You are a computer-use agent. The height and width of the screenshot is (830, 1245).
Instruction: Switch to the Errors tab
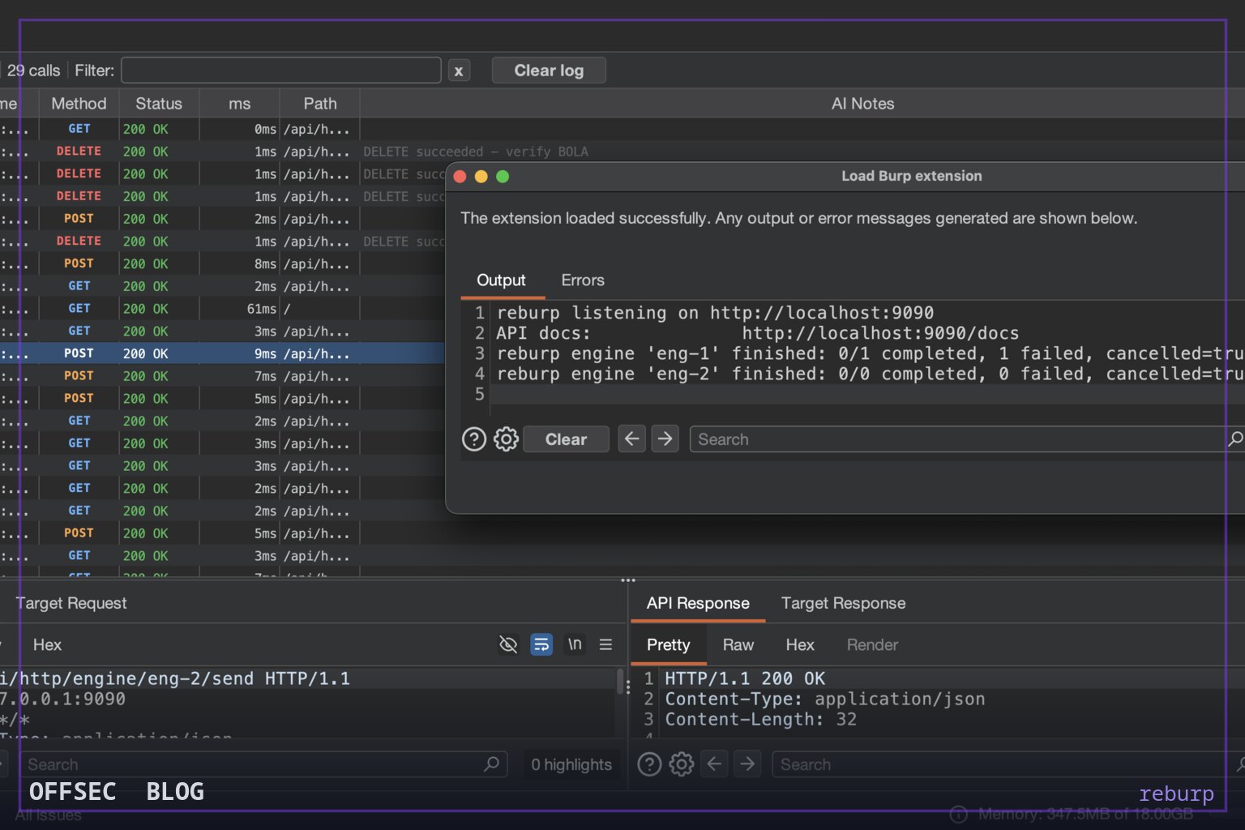pos(583,280)
